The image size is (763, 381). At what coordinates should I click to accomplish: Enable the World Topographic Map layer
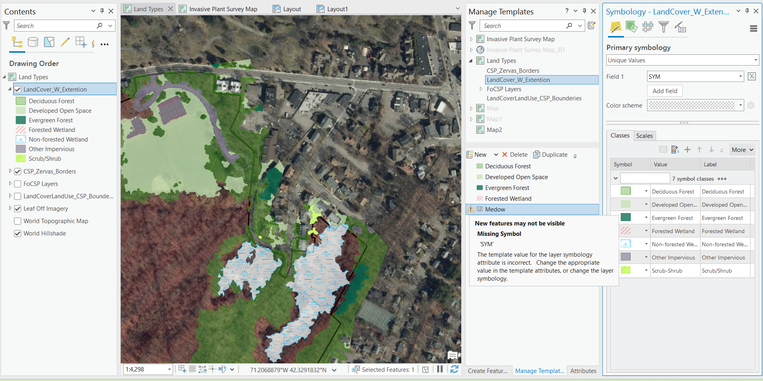18,221
